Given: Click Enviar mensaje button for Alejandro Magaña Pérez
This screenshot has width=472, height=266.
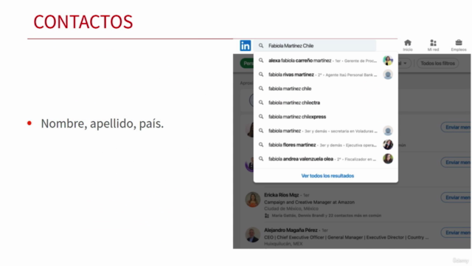Looking at the screenshot, I should 456,233.
